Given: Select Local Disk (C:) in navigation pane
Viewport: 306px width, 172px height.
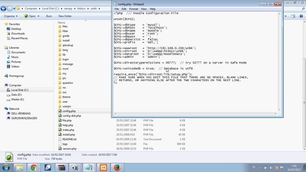Looking at the screenshot, I should point(20,90).
